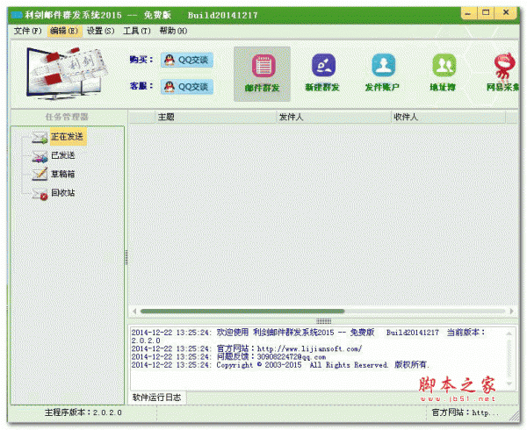Screen dimensions: 527x430
Task: Click the 草稿箱 pencil envelope icon
Action: click(x=40, y=175)
